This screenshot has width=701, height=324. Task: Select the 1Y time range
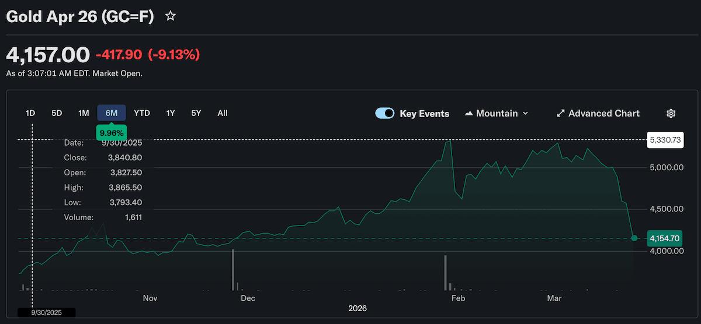click(x=171, y=113)
